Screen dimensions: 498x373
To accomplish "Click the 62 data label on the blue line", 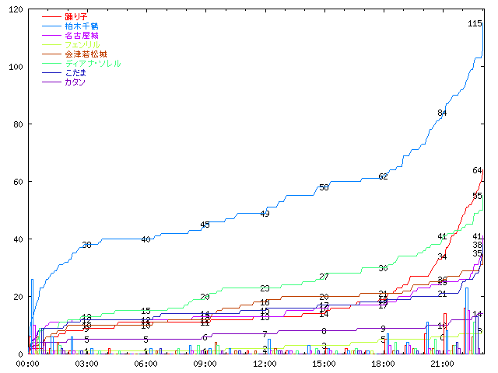I will [383, 177].
